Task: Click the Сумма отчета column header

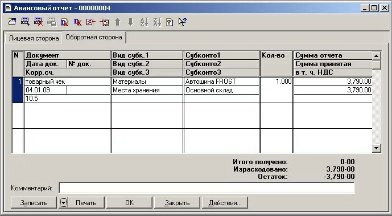Action: click(333, 55)
